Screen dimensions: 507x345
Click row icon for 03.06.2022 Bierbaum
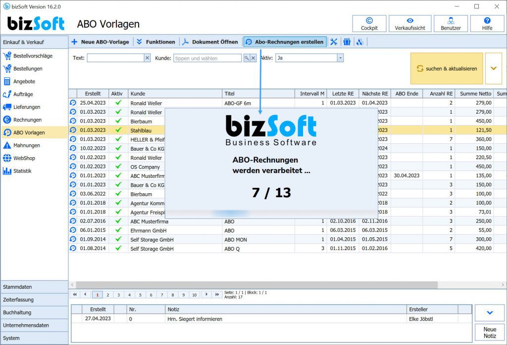tap(73, 194)
